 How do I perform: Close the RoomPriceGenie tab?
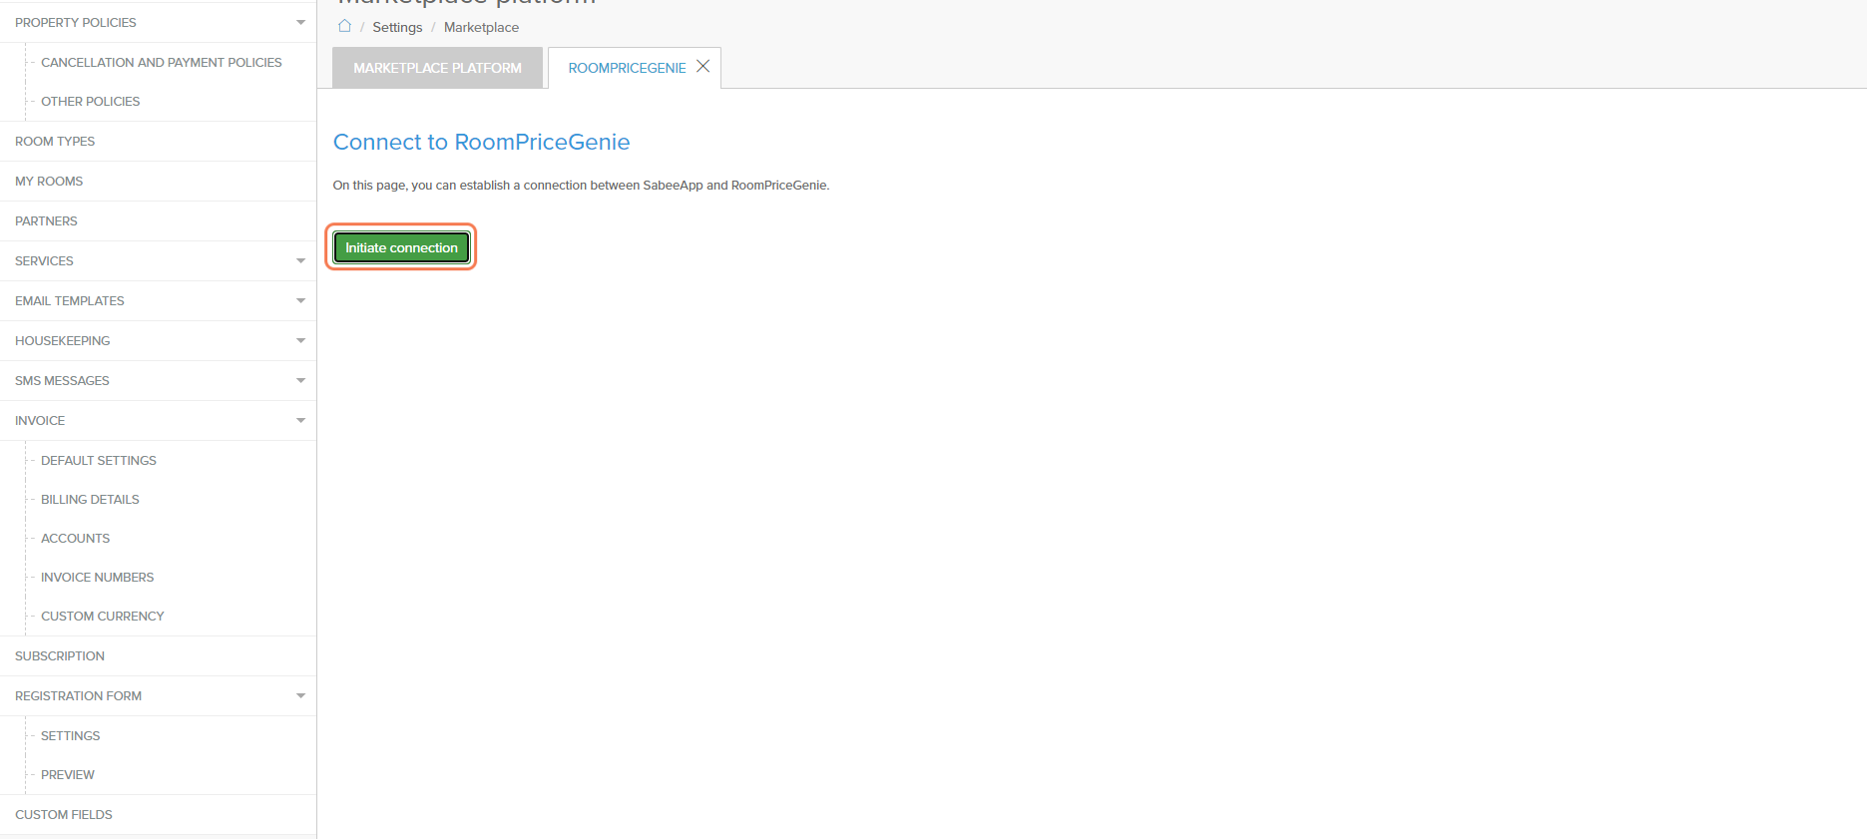(x=702, y=66)
